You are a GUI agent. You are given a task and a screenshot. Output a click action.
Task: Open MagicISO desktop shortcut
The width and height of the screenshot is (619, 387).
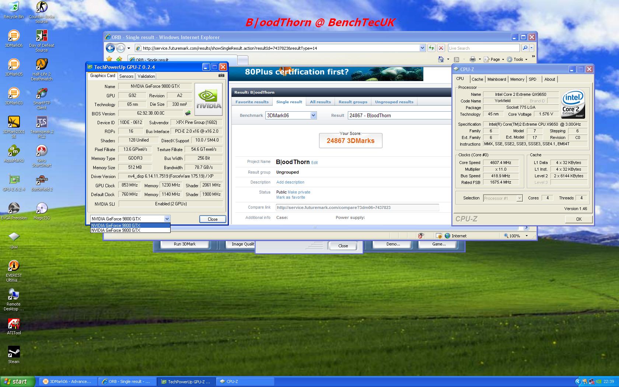(42, 211)
